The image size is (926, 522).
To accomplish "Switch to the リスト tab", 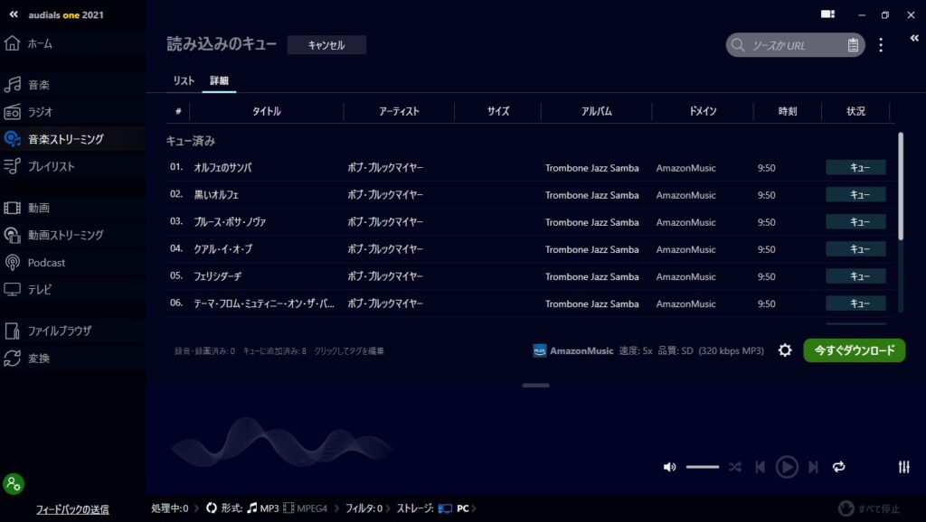I will tap(184, 81).
